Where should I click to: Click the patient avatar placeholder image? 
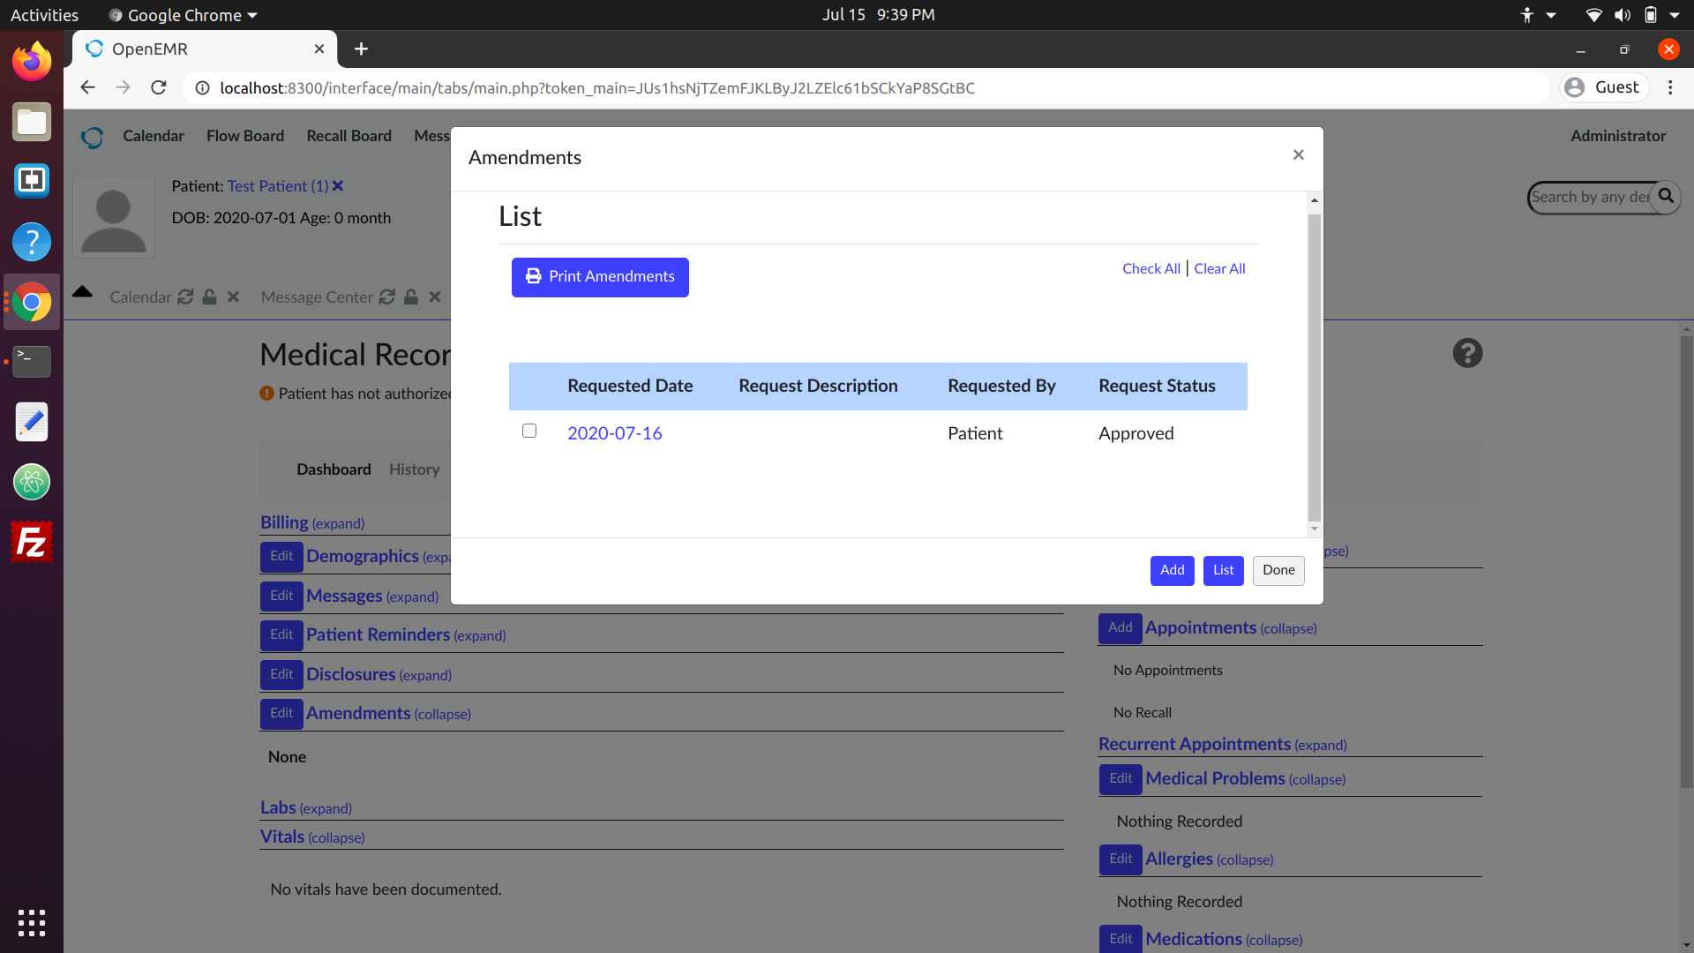[x=113, y=216]
